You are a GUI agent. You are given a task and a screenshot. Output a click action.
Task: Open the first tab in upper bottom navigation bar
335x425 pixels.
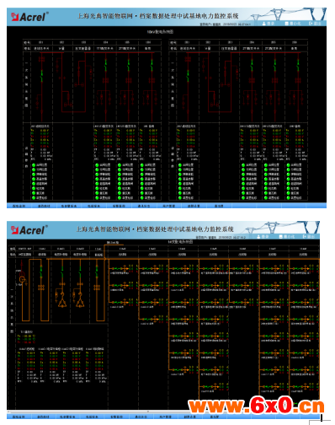(x=19, y=206)
